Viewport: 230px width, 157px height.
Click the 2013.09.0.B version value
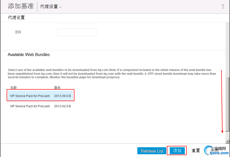point(63,96)
